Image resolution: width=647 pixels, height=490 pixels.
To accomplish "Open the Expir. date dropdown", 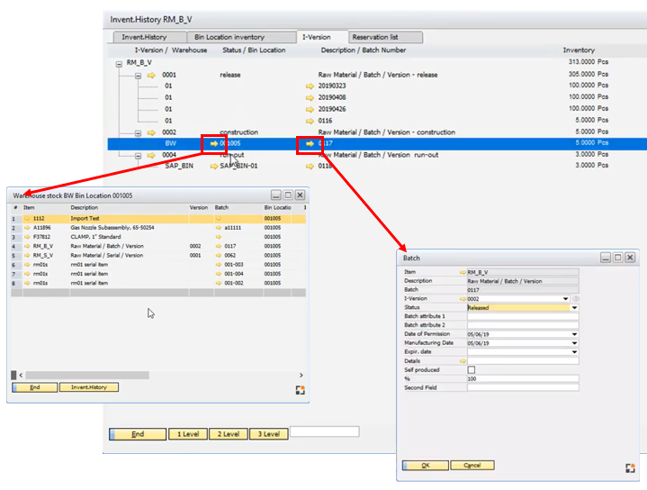I will 574,352.
